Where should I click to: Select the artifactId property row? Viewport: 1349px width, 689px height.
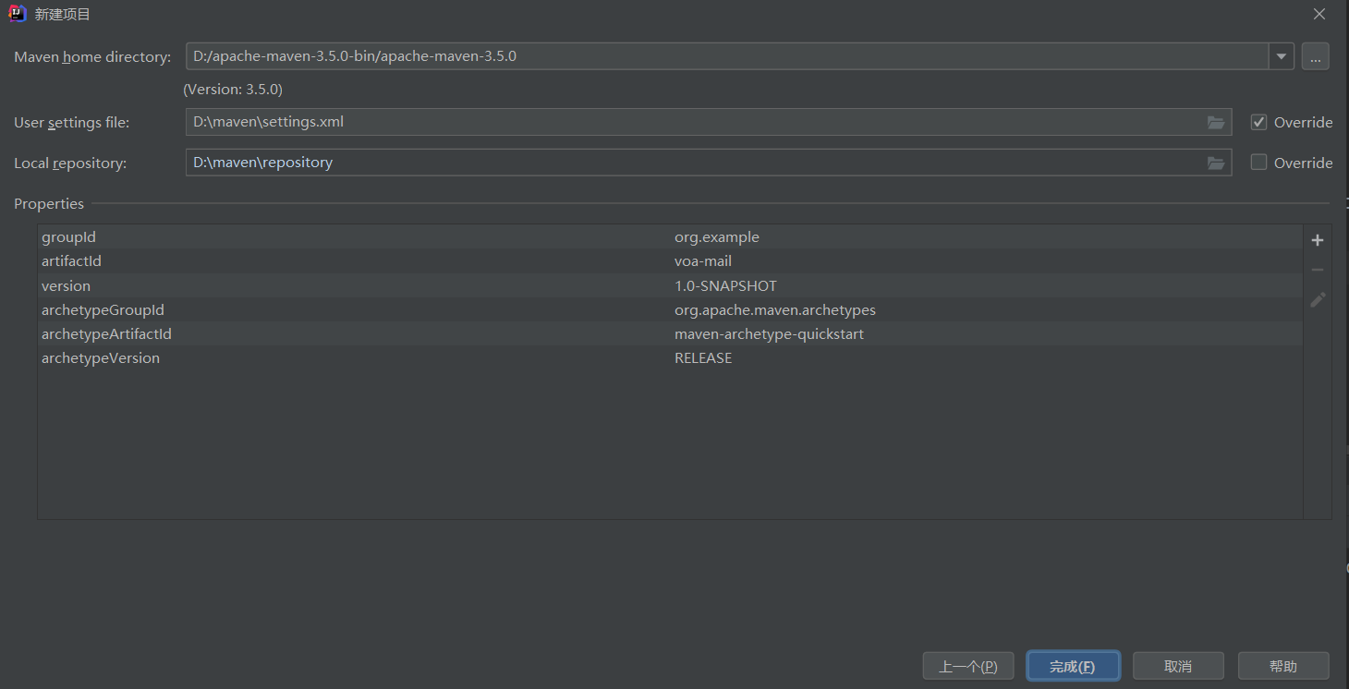click(x=670, y=261)
